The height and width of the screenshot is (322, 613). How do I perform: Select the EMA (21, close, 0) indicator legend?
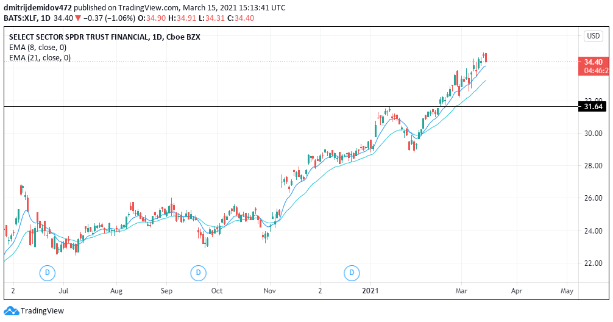point(40,58)
